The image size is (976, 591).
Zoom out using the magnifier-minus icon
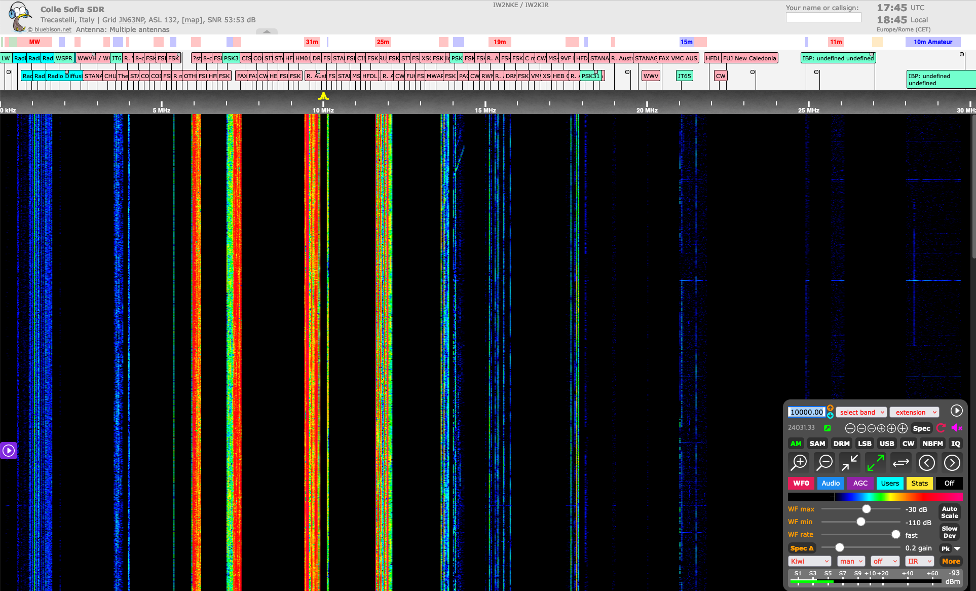[x=824, y=462]
